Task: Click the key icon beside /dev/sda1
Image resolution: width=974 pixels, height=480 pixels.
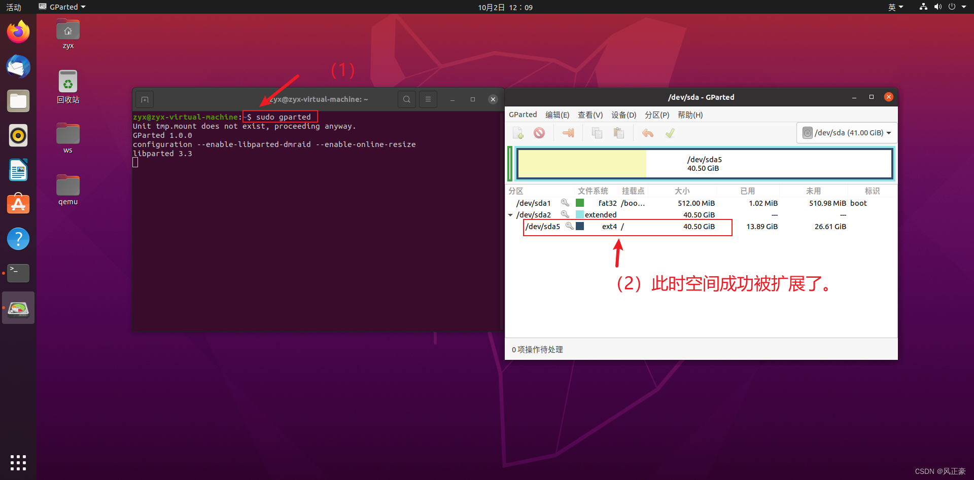Action: (565, 203)
